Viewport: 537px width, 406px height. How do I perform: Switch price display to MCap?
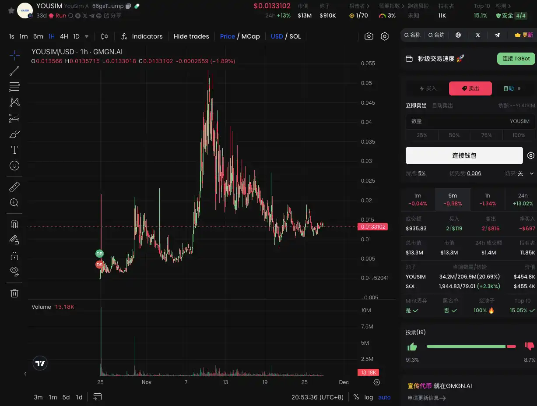click(x=250, y=36)
